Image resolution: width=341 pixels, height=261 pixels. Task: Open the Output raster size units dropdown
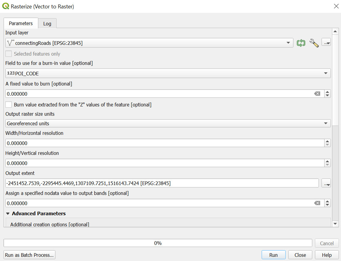168,123
